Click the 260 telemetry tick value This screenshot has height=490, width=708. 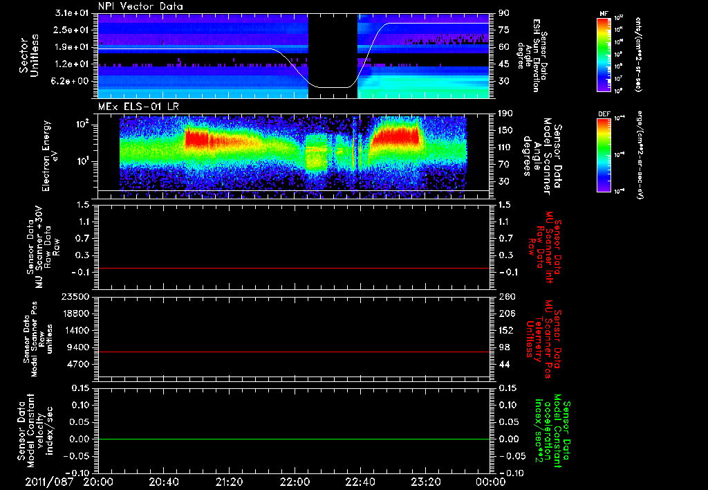pos(506,296)
